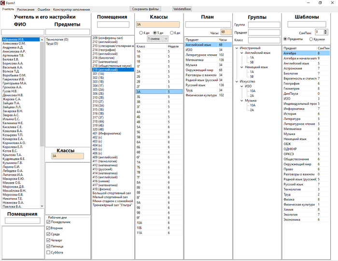The image size is (338, 261).
Task: Switch to the Расписание tab
Action: pos(26,10)
